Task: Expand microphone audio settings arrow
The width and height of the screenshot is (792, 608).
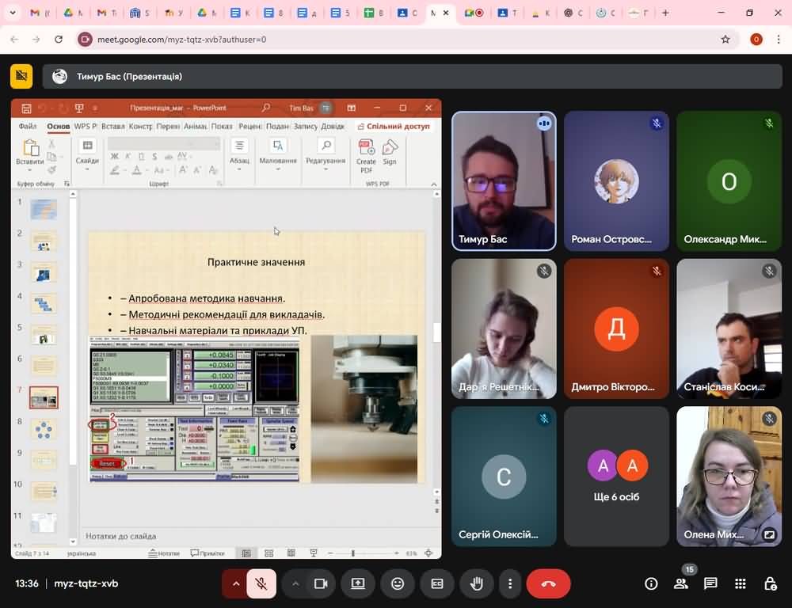Action: (235, 583)
